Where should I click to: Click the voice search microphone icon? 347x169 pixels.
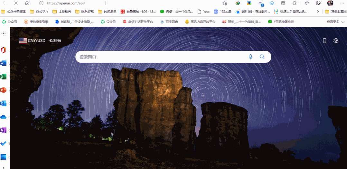click(250, 57)
